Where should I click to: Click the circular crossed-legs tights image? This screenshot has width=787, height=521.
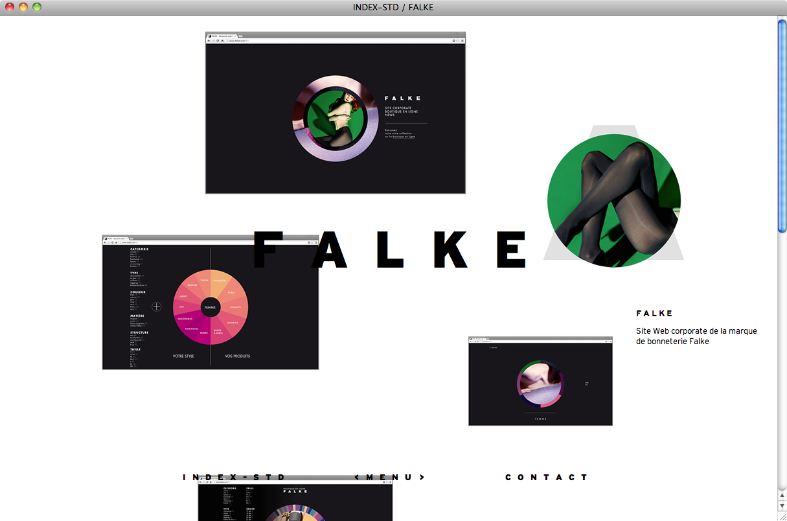[613, 201]
